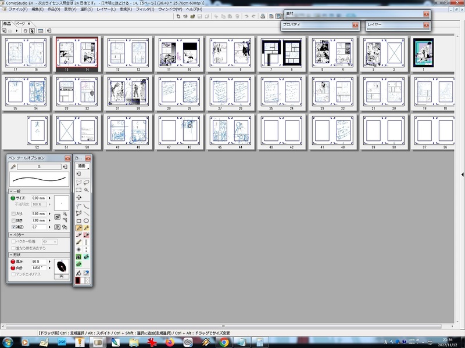The width and height of the screenshot is (465, 348).
Task: Select the fill bucket tool
Action: [79, 273]
